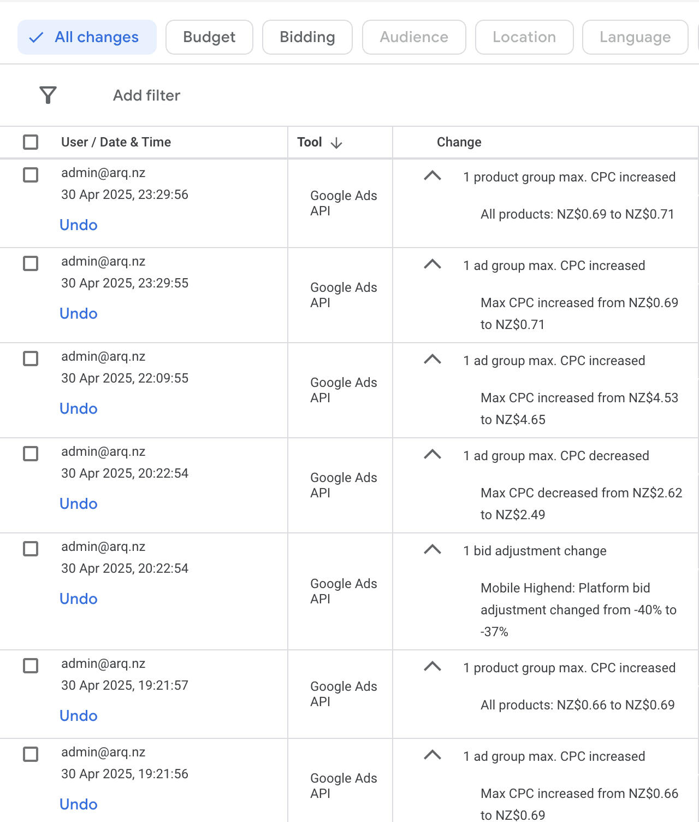Collapse the Mobile Highend bid adjustment change

click(433, 550)
